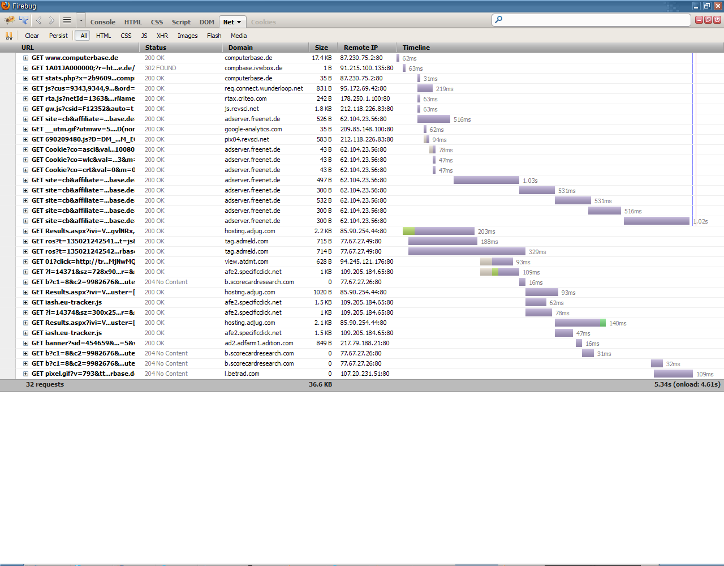Go back with the left arrow icon
The width and height of the screenshot is (724, 566).
pyautogui.click(x=38, y=20)
